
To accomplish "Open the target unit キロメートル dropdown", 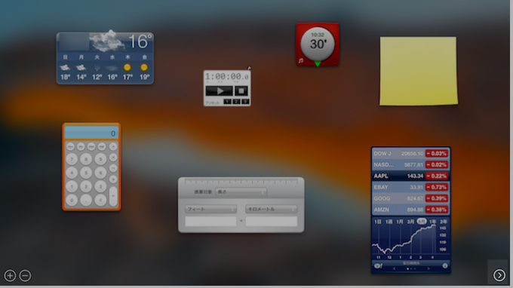I will (x=272, y=209).
